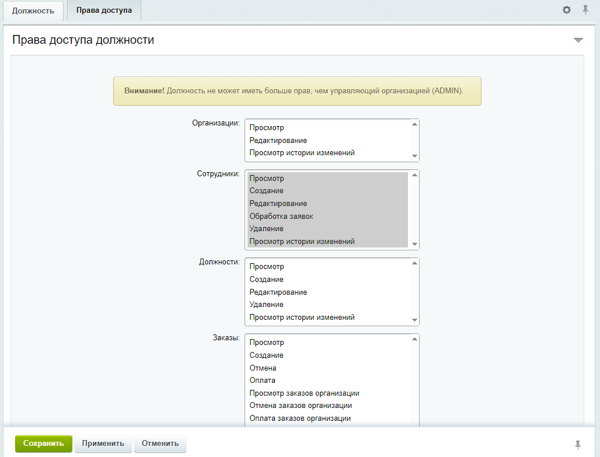
Task: Apply changes with the Применить button
Action: (x=103, y=444)
